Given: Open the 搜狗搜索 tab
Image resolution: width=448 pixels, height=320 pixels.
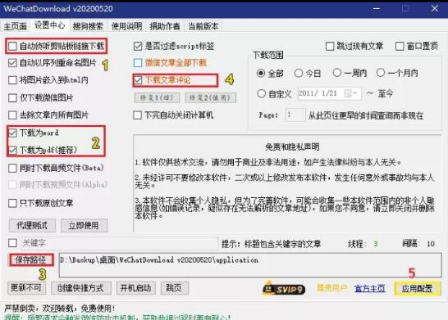Looking at the screenshot, I should coord(88,26).
